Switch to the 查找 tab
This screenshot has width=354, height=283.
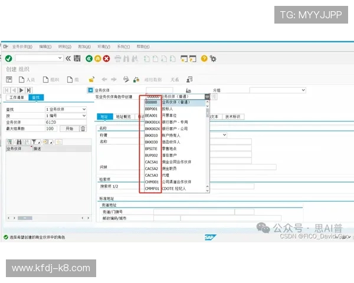click(36, 97)
